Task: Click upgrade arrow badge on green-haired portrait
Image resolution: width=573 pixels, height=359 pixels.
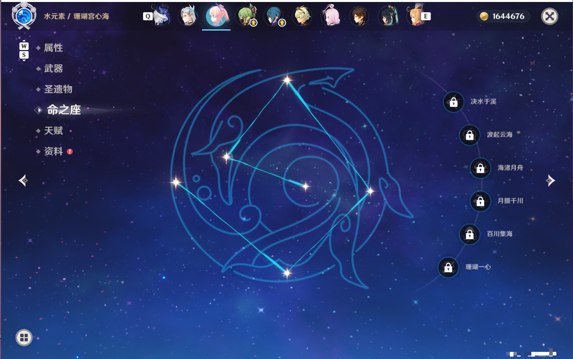Action: pyautogui.click(x=254, y=23)
